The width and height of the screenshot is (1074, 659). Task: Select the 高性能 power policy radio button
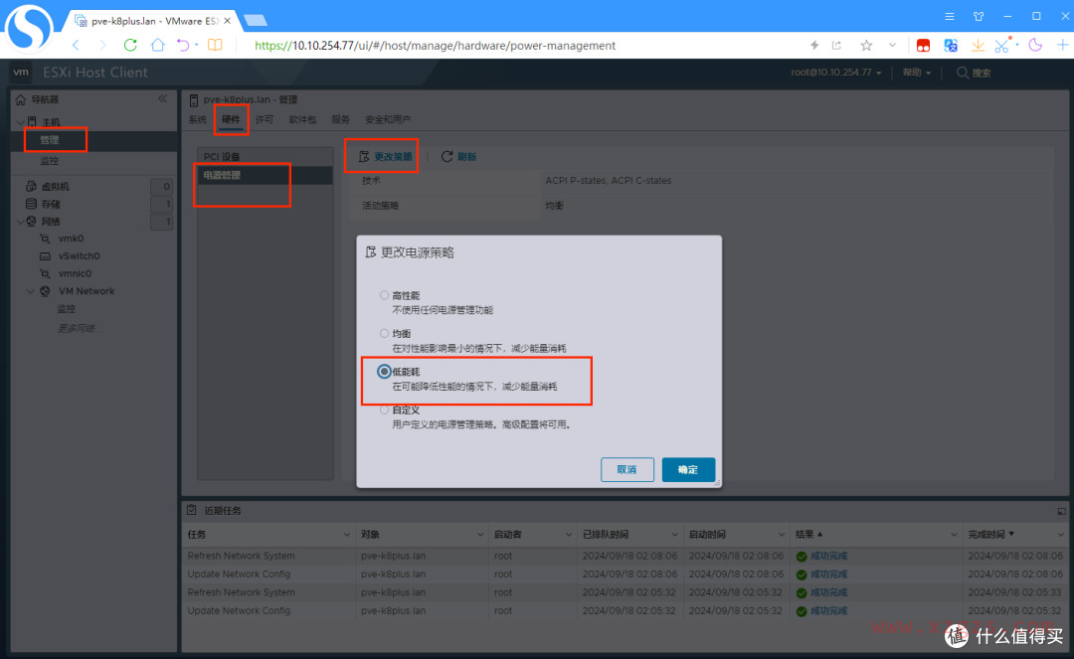384,294
